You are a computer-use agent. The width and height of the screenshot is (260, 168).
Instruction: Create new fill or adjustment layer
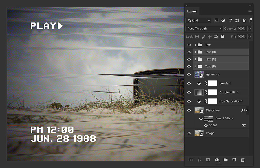click(217, 160)
